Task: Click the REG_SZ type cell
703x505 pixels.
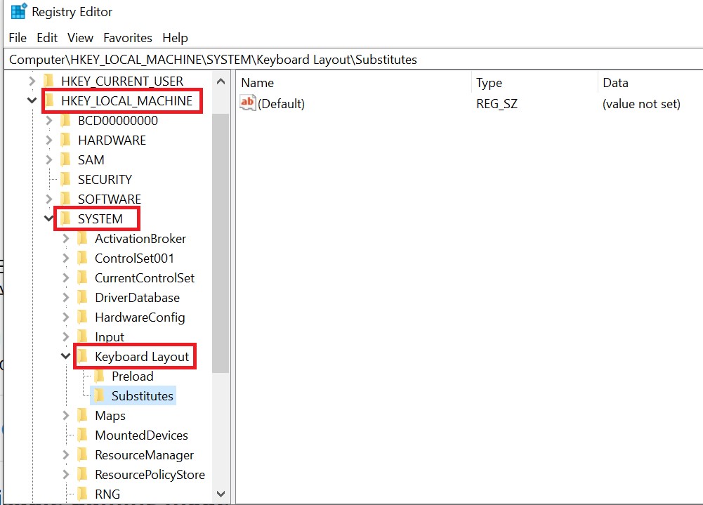Action: coord(497,104)
